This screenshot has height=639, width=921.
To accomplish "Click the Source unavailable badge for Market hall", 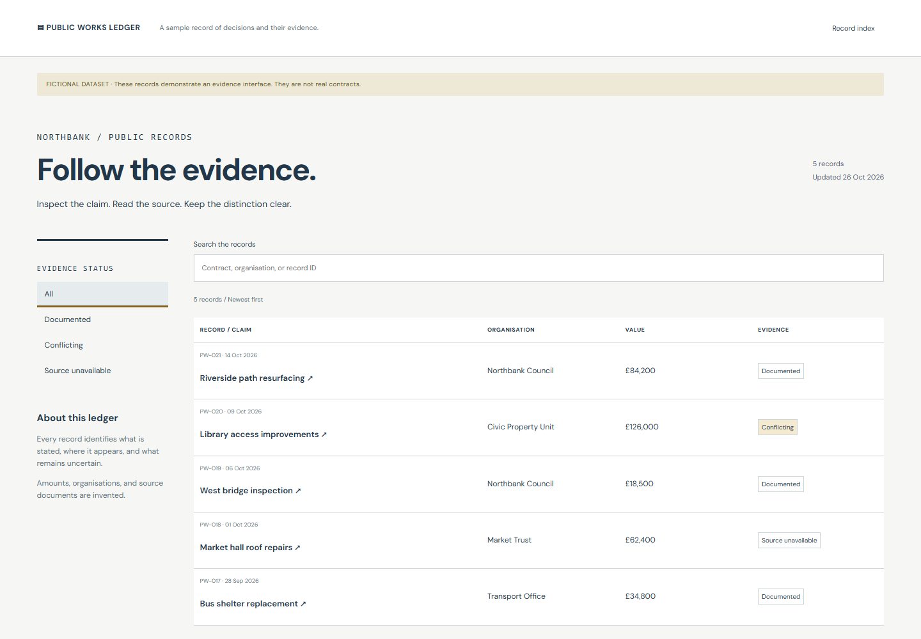I will [789, 541].
